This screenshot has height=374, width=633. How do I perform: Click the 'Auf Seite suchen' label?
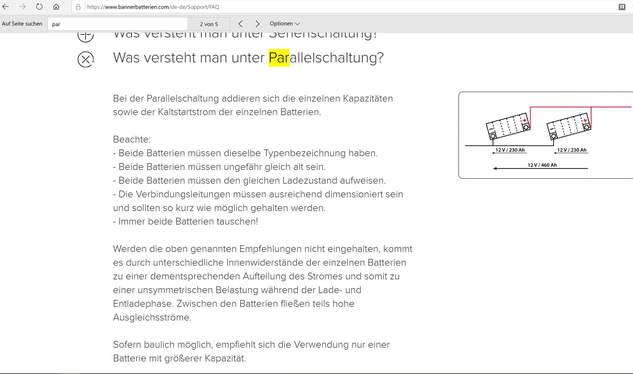coord(22,24)
